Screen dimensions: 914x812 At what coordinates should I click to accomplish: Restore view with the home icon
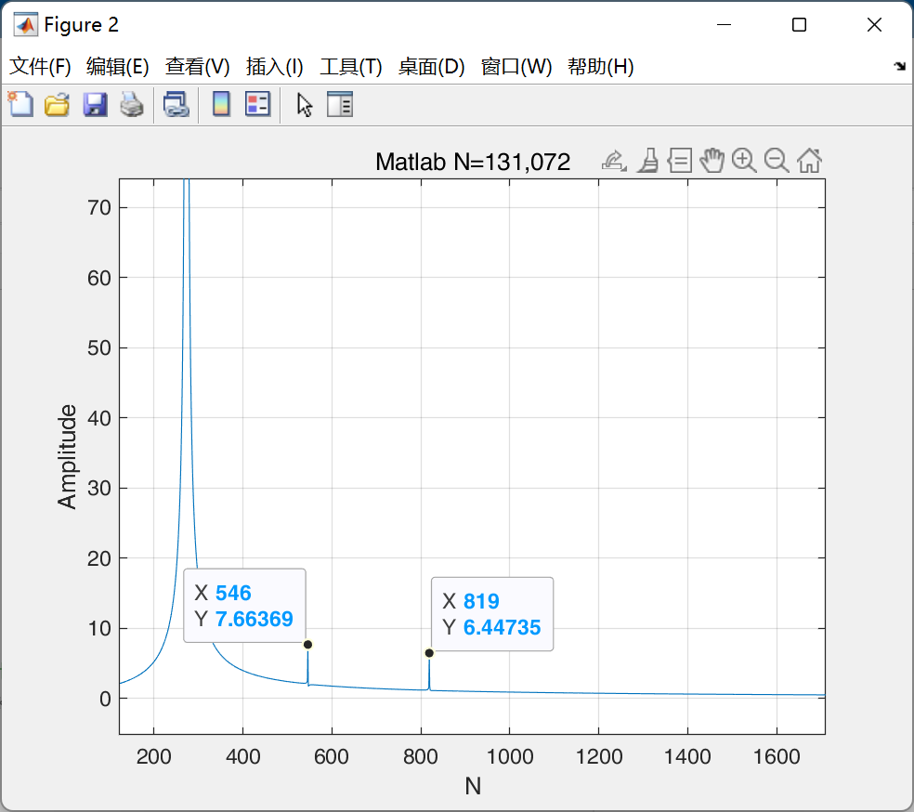(x=810, y=161)
